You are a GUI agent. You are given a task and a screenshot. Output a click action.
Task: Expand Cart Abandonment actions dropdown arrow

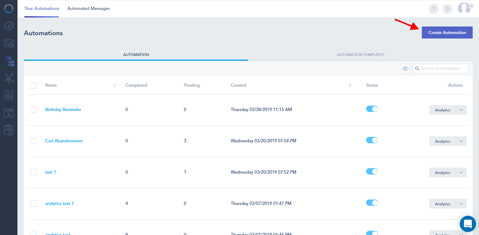461,141
